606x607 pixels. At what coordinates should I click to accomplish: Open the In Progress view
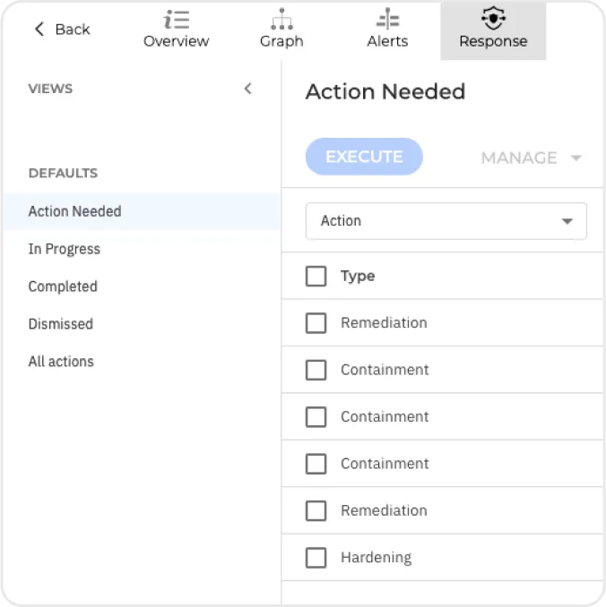(64, 249)
